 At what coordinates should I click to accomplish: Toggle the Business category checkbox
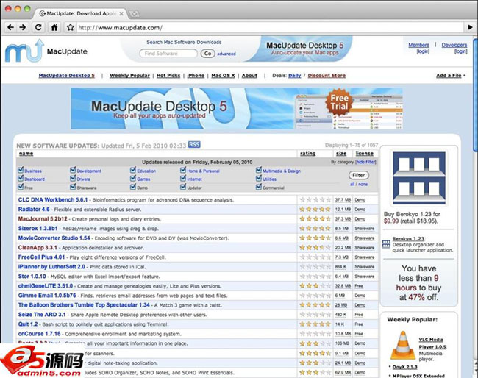[x=21, y=170]
